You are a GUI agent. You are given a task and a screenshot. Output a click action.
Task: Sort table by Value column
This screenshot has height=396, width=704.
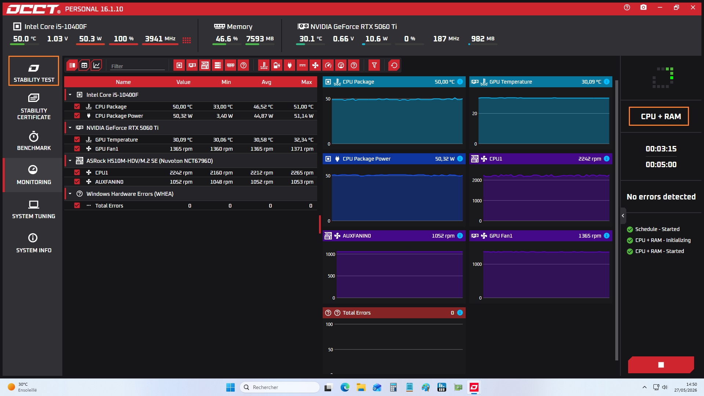[x=183, y=82]
